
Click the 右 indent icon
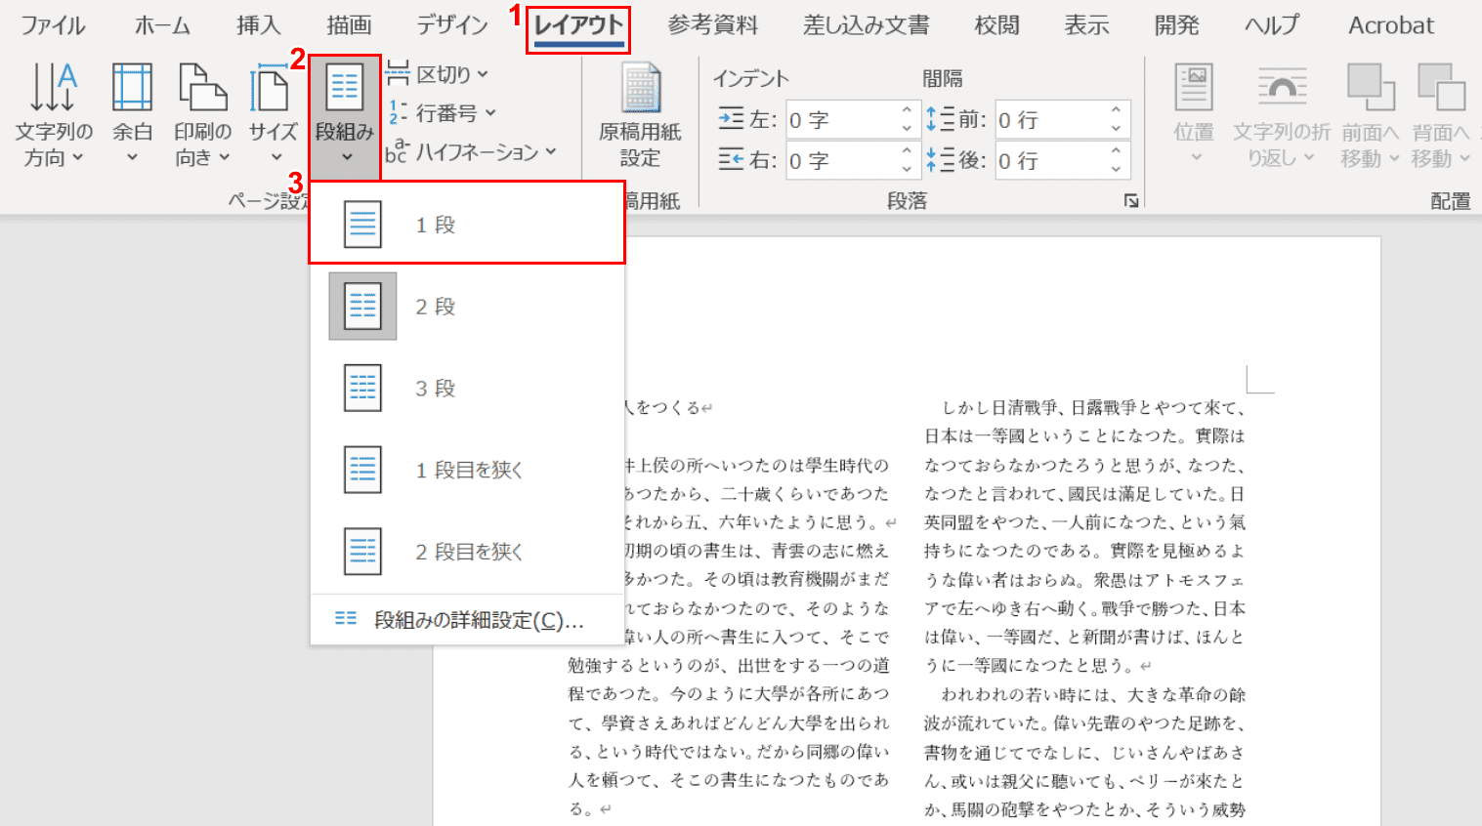pos(731,159)
